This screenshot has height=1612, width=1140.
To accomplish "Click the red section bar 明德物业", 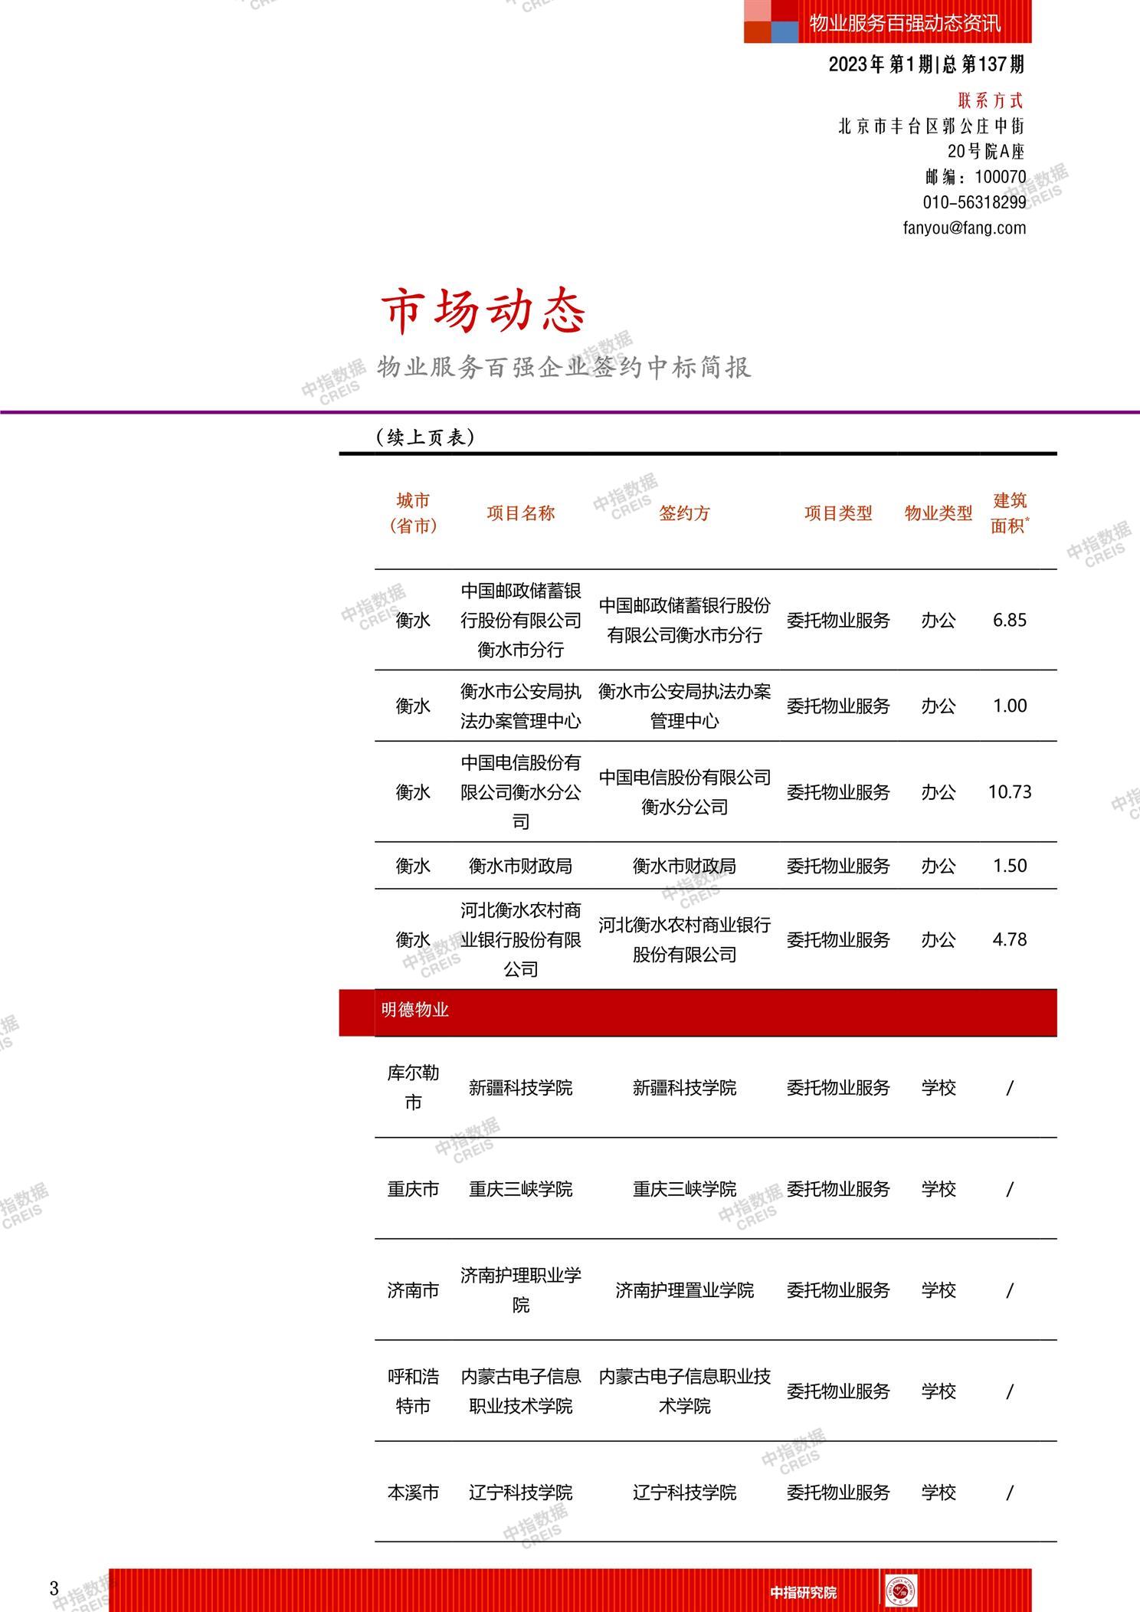I will 698,1012.
